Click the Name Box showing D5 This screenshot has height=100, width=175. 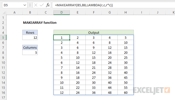[x=14, y=5]
